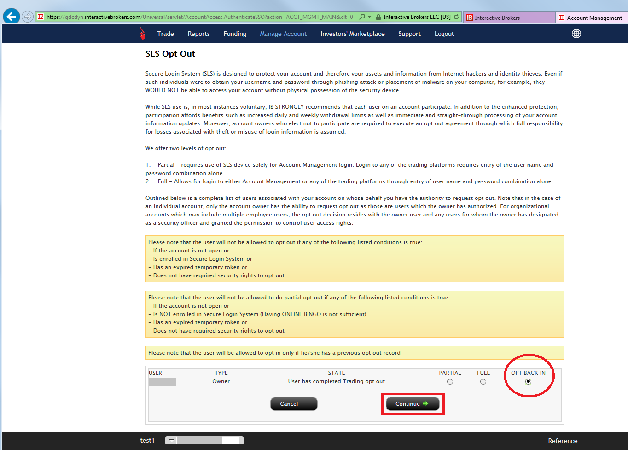Image resolution: width=628 pixels, height=450 pixels.
Task: Click the address bar search magnifier icon
Action: click(362, 17)
